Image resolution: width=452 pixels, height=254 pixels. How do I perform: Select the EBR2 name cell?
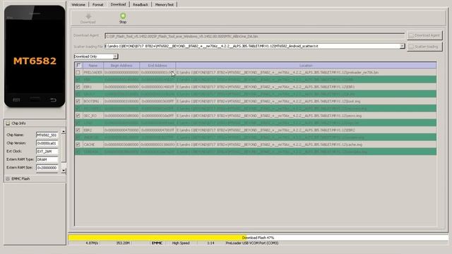tap(93, 130)
